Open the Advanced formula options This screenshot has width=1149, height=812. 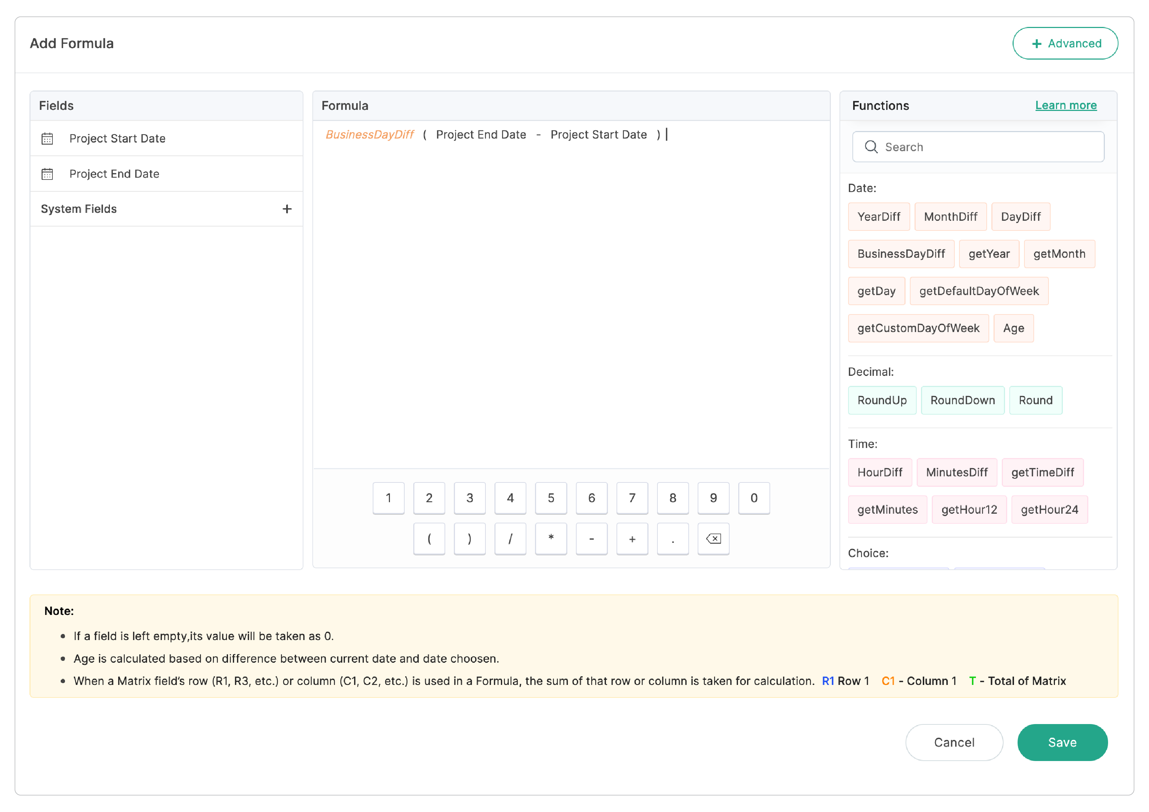(1065, 43)
